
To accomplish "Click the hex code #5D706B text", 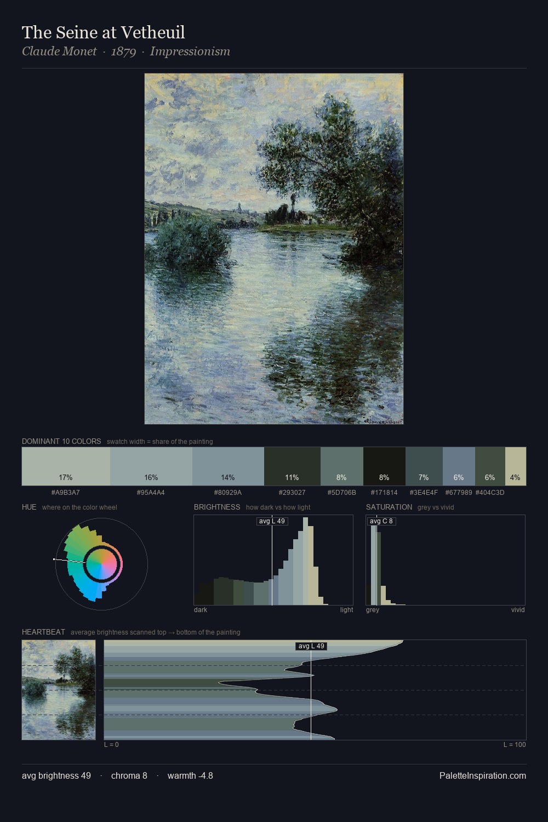I will (342, 493).
